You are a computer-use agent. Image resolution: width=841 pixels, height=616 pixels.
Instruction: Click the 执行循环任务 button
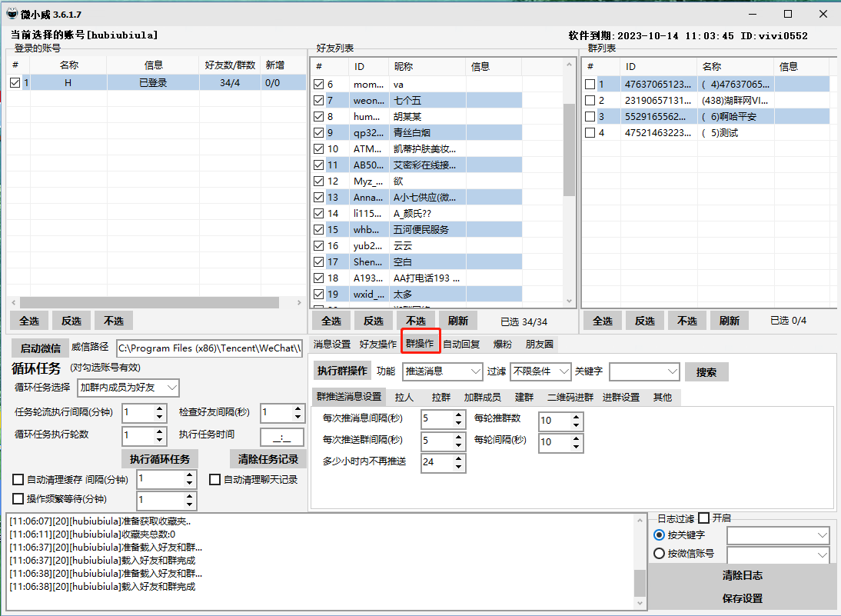[159, 459]
